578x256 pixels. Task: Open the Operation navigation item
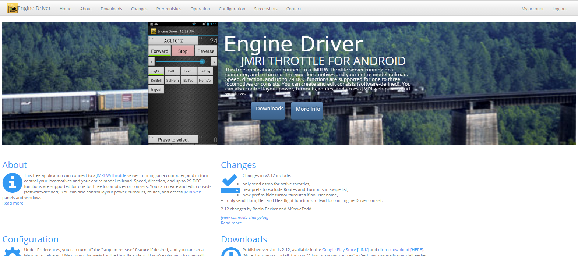200,9
